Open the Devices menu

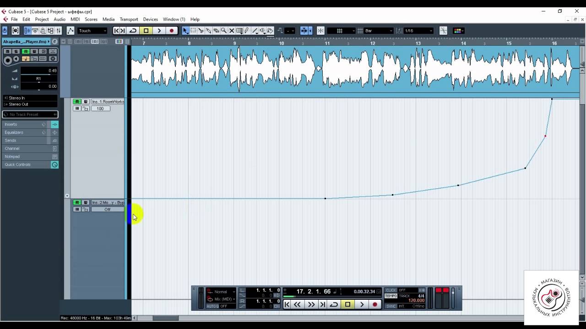click(x=150, y=19)
